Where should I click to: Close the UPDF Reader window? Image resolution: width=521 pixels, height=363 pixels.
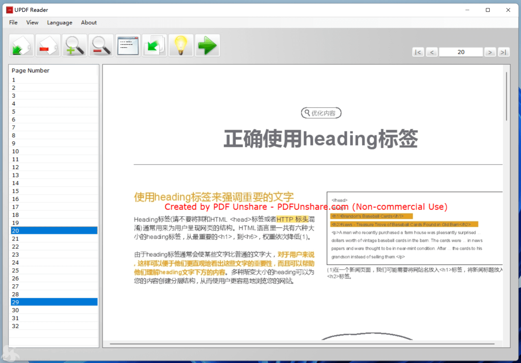pos(508,10)
